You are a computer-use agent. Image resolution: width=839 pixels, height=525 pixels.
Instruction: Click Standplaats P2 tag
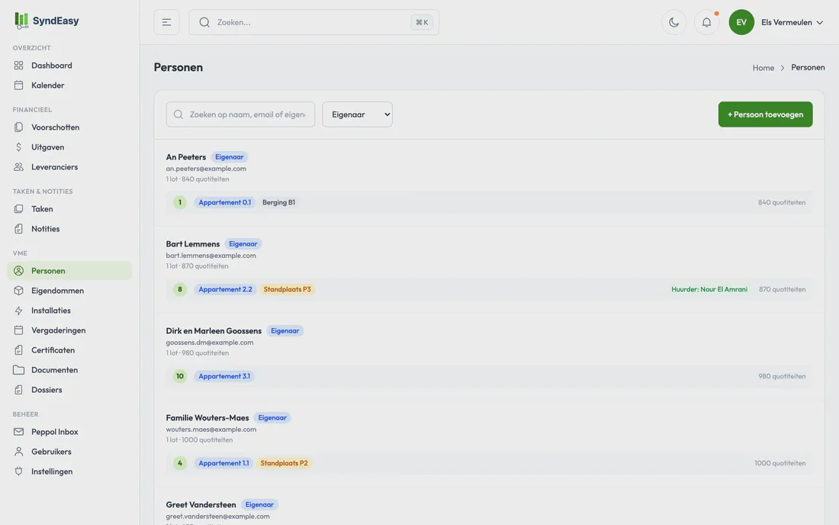(284, 463)
